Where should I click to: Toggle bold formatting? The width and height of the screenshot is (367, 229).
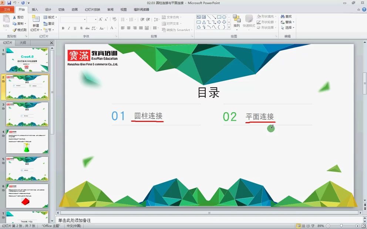(x=63, y=28)
